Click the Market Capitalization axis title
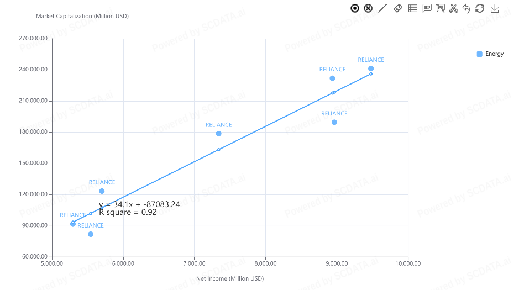Screen dimensions: 519x290 coord(82,16)
